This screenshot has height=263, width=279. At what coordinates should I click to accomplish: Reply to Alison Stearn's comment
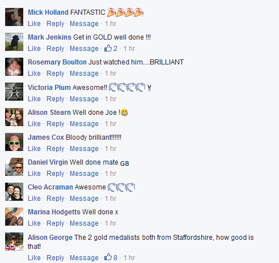pyautogui.click(x=56, y=124)
